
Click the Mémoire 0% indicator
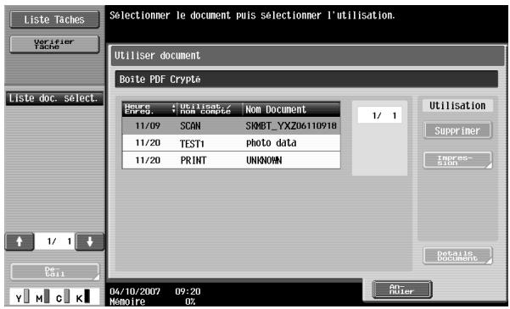click(152, 301)
